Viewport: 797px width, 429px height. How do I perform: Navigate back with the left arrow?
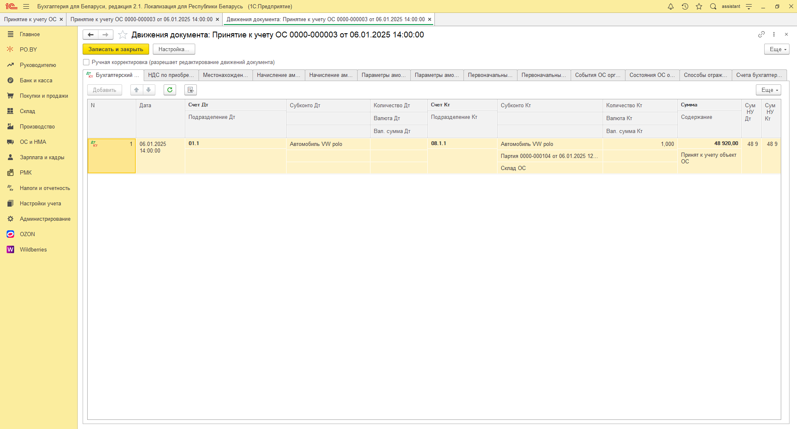(91, 35)
